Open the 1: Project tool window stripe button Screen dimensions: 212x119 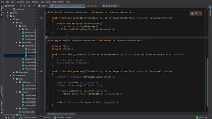(2, 11)
